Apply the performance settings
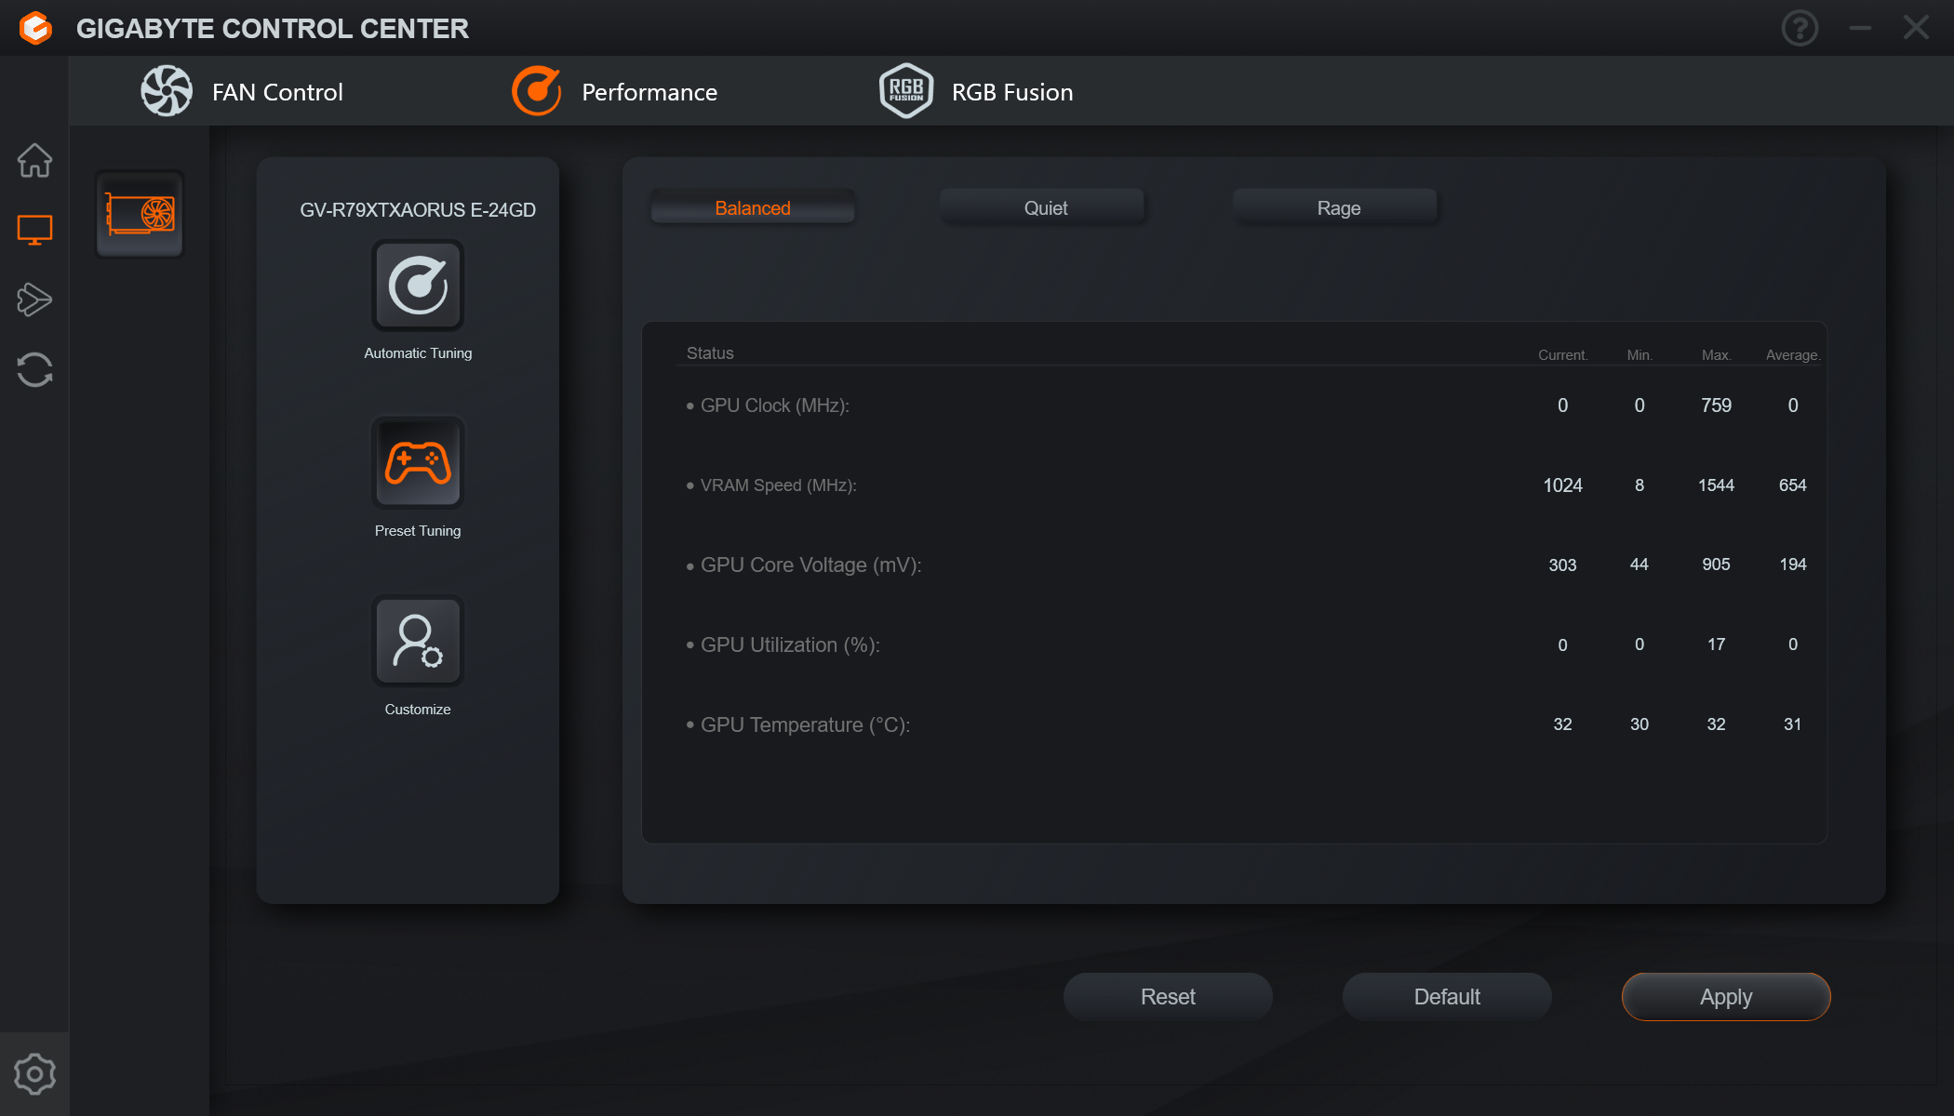 pyautogui.click(x=1726, y=997)
